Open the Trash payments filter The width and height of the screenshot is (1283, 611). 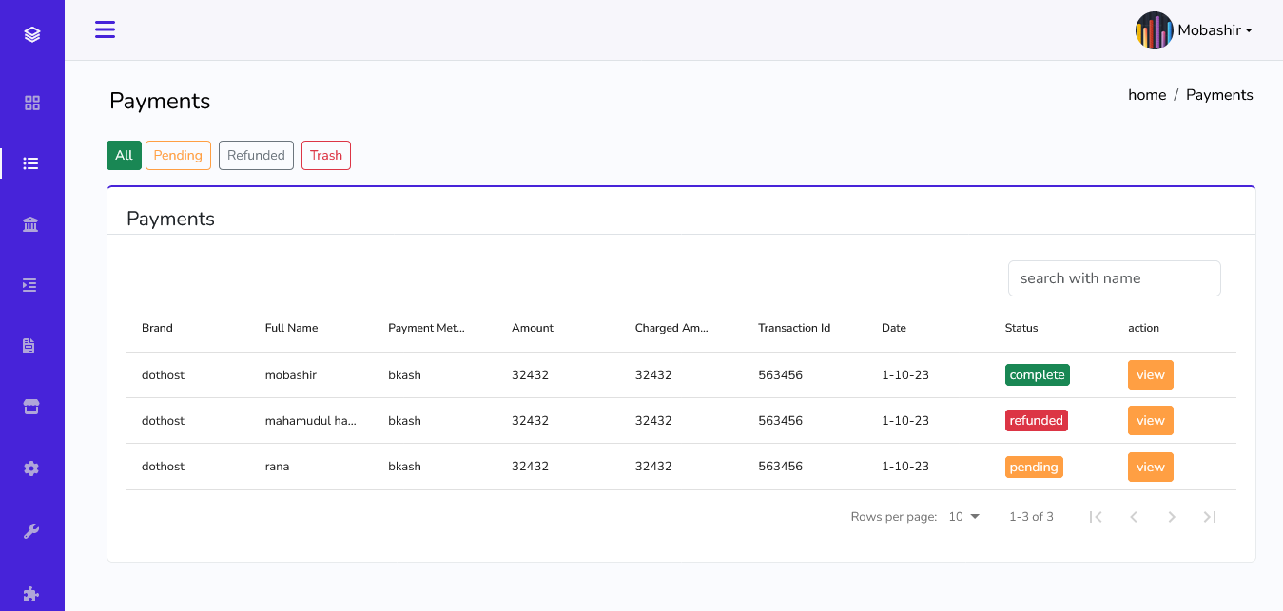325,155
